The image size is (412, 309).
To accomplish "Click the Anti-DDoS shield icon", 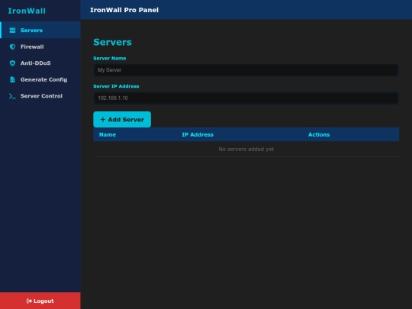I will click(12, 63).
